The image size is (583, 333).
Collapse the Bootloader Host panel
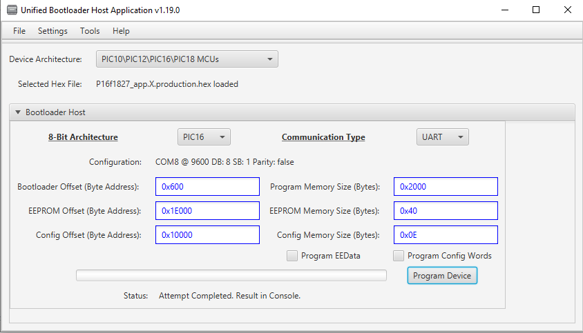tap(18, 112)
